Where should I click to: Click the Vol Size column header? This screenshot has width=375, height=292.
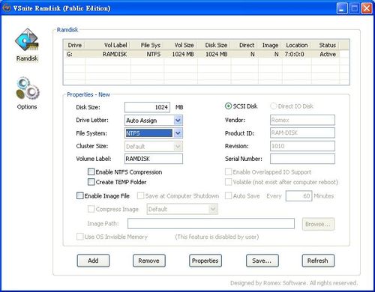181,45
